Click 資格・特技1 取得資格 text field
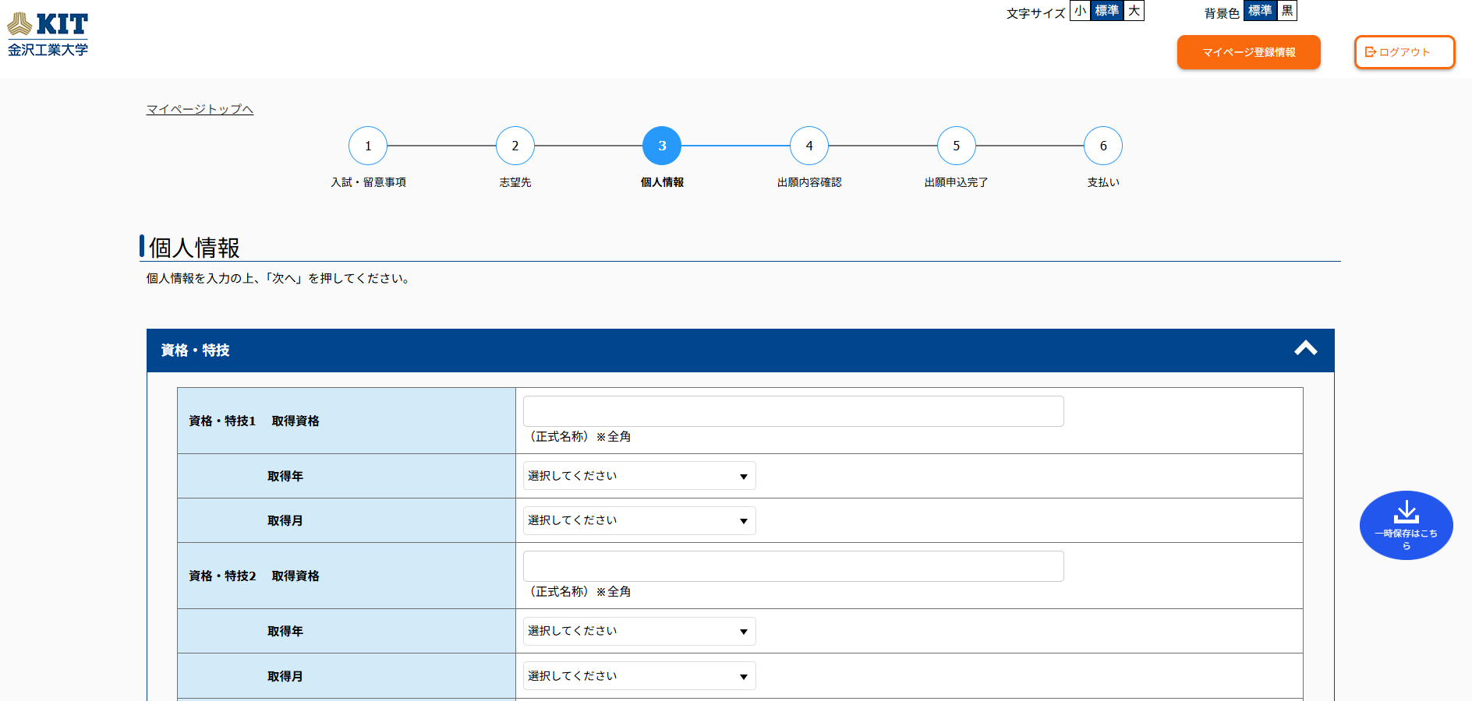Viewport: 1472px width, 701px height. point(793,411)
